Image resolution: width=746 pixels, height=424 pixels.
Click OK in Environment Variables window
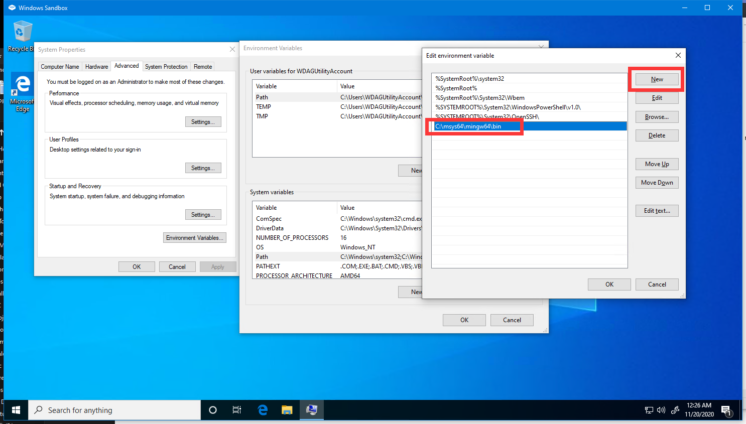tap(464, 320)
